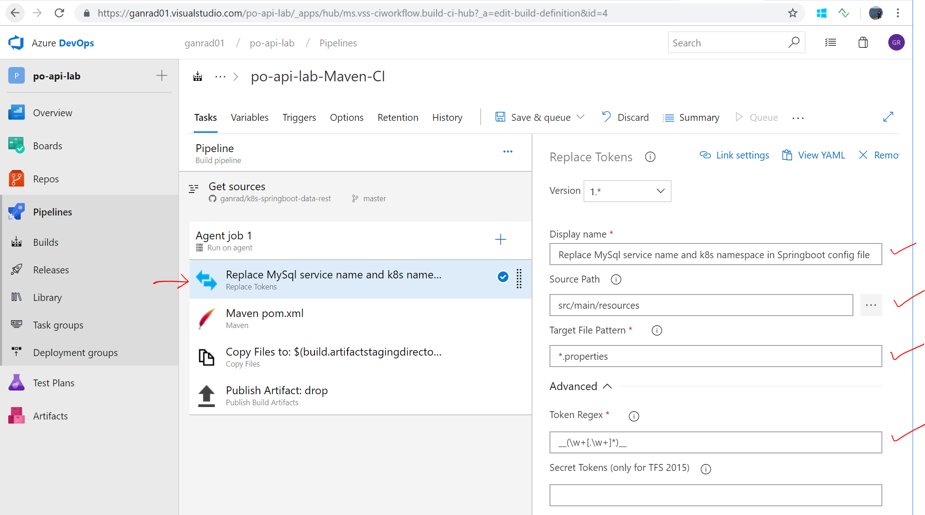Go back in the browser
The width and height of the screenshot is (925, 515).
tap(15, 13)
